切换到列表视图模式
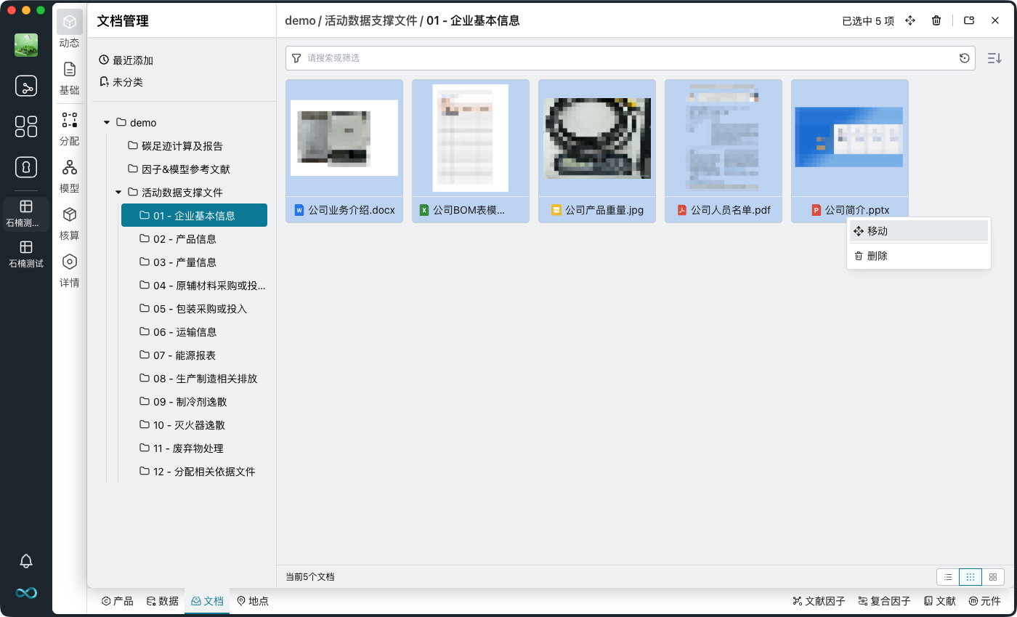Screen dimensions: 1017x617 click(947, 576)
